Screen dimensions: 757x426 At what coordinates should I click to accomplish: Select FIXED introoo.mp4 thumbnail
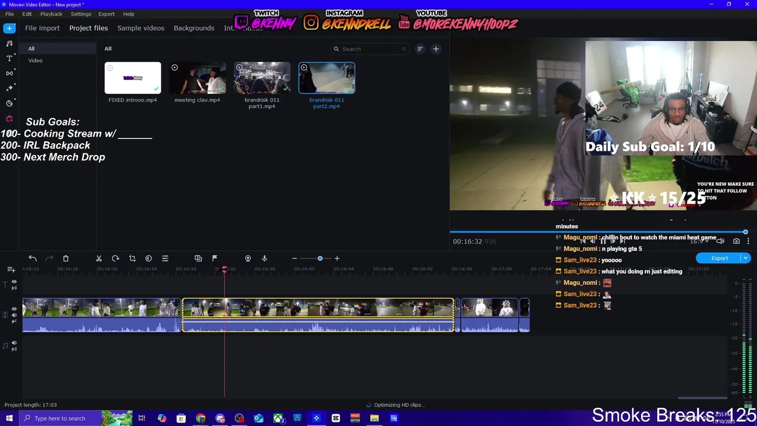tap(132, 78)
